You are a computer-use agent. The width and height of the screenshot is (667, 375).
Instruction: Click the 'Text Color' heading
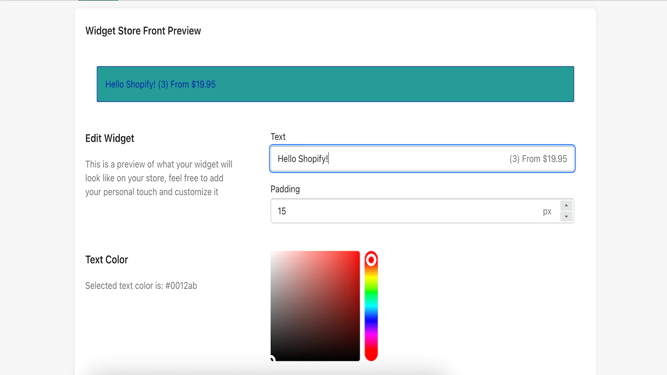[x=107, y=260]
